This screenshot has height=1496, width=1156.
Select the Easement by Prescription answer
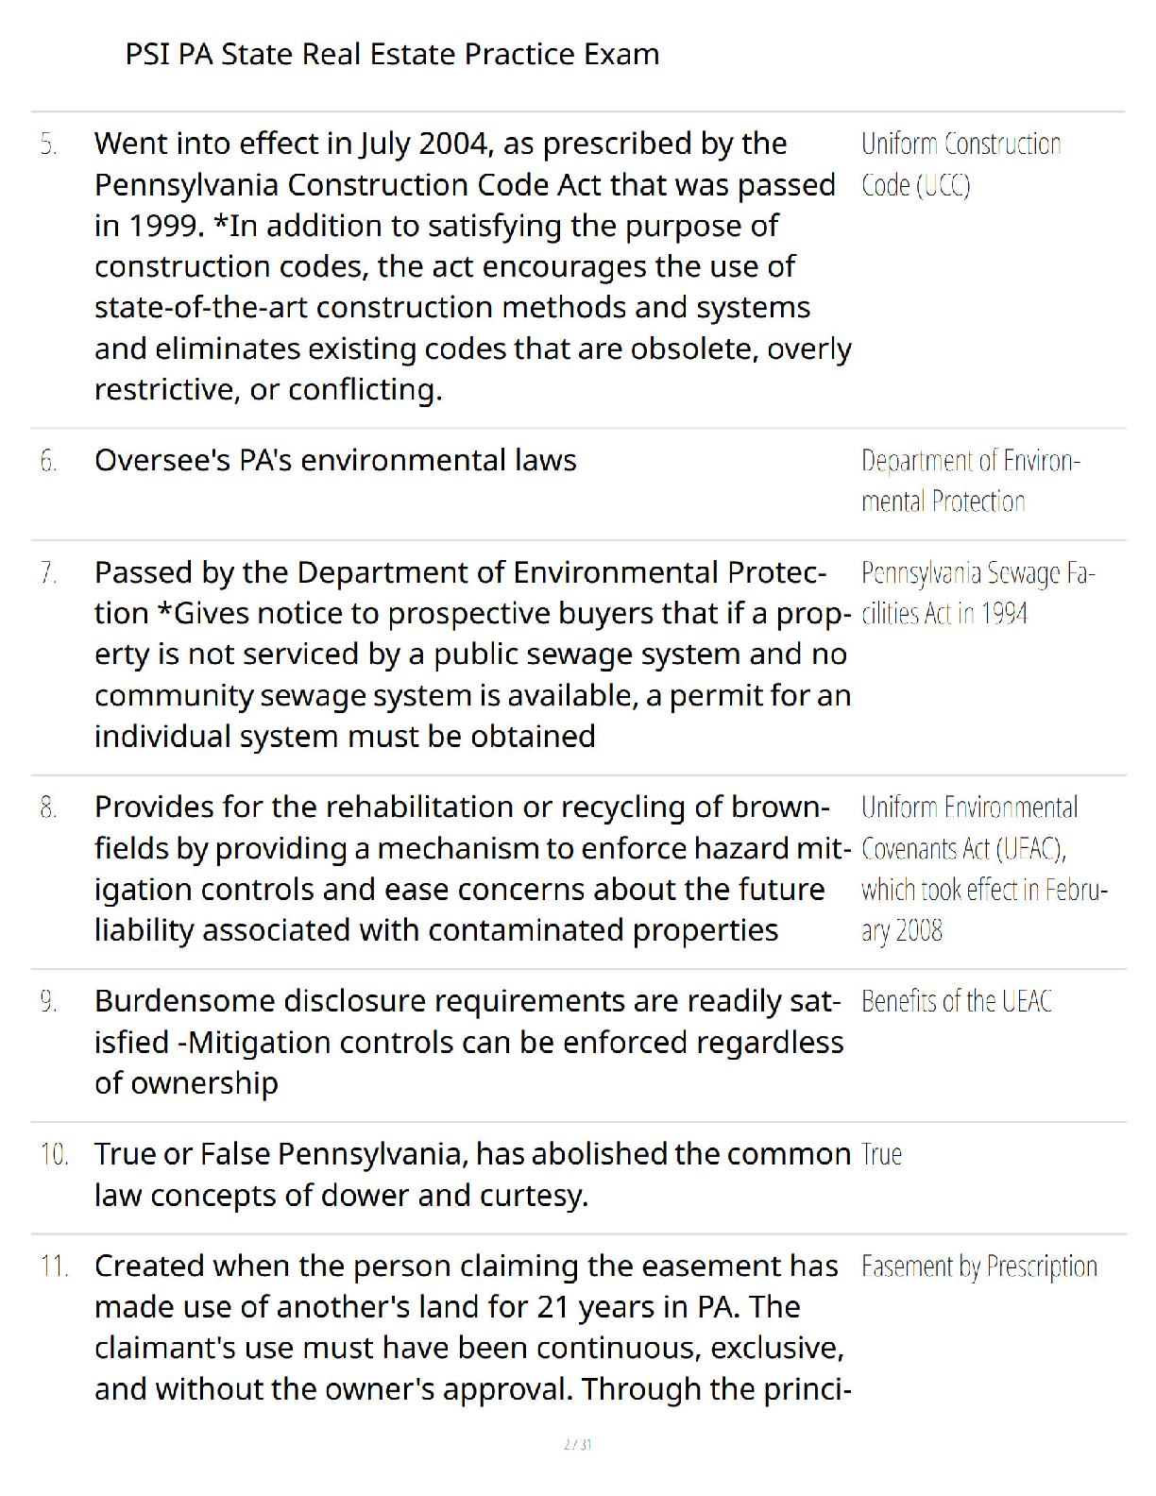click(979, 1266)
